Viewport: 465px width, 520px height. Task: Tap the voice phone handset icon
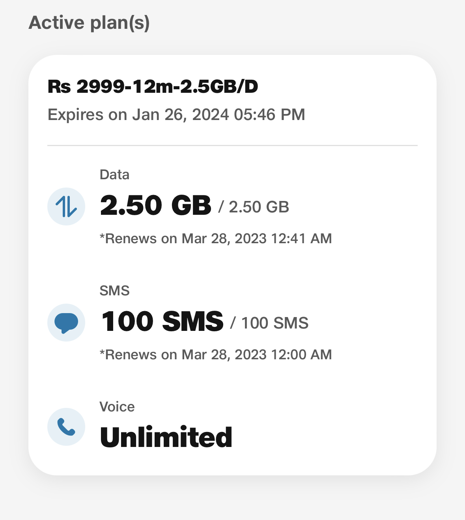(66, 427)
